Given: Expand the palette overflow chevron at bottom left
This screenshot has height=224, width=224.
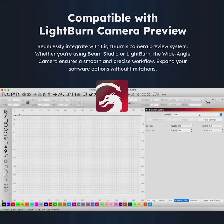Looking at the screenshot, I should tap(2, 201).
